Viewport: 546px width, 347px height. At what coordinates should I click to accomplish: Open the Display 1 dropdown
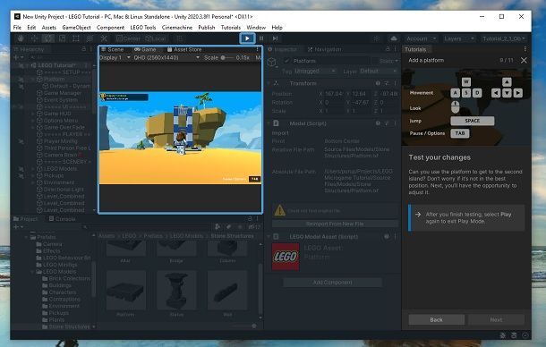pos(115,57)
